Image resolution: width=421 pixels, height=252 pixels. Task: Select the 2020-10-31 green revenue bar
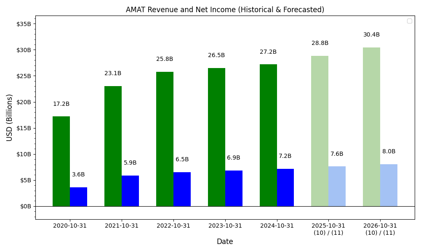click(x=61, y=161)
